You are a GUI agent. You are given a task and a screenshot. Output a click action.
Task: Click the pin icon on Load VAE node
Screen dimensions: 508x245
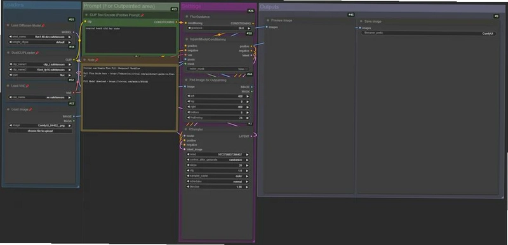click(x=27, y=86)
